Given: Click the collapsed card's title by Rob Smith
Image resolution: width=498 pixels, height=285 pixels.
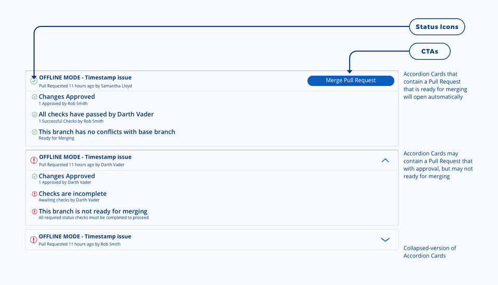Looking at the screenshot, I should [85, 236].
